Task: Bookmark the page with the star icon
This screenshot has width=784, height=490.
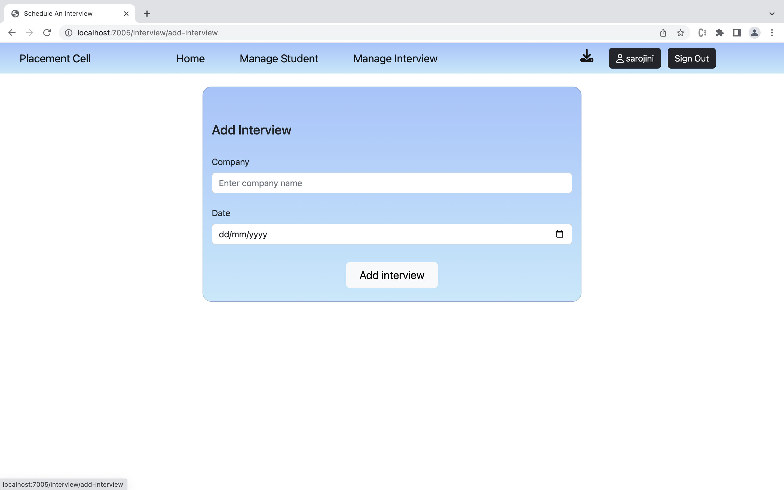Action: pos(680,32)
